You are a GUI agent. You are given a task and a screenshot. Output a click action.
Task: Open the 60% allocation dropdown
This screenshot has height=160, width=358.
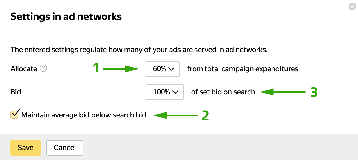(163, 69)
